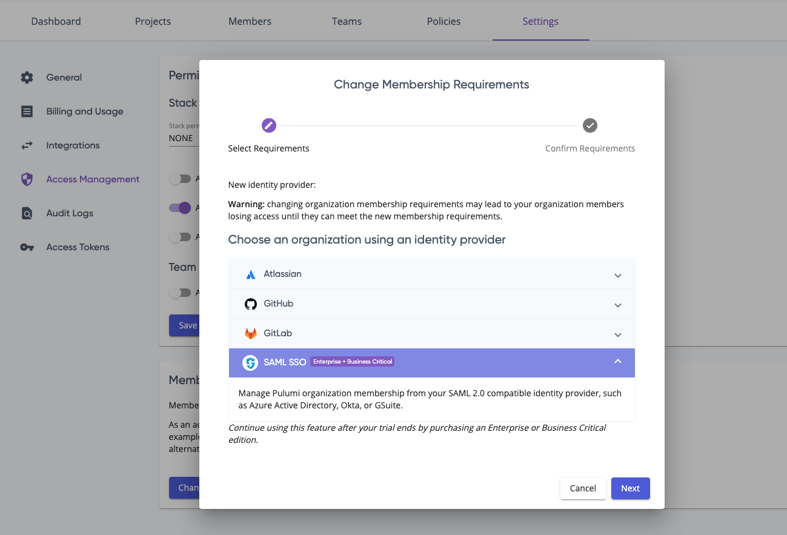Expand the GitLab provider chevron
The height and width of the screenshot is (535, 787).
point(618,335)
